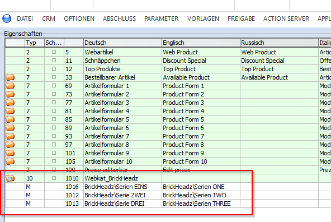
Task: Click folder icon of Artikelformular 6 row
Action: [x=10, y=128]
